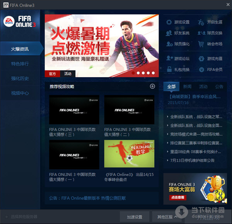The height and width of the screenshot is (224, 232).
Task: Switch news list to 全部 tab
Action: point(171,86)
